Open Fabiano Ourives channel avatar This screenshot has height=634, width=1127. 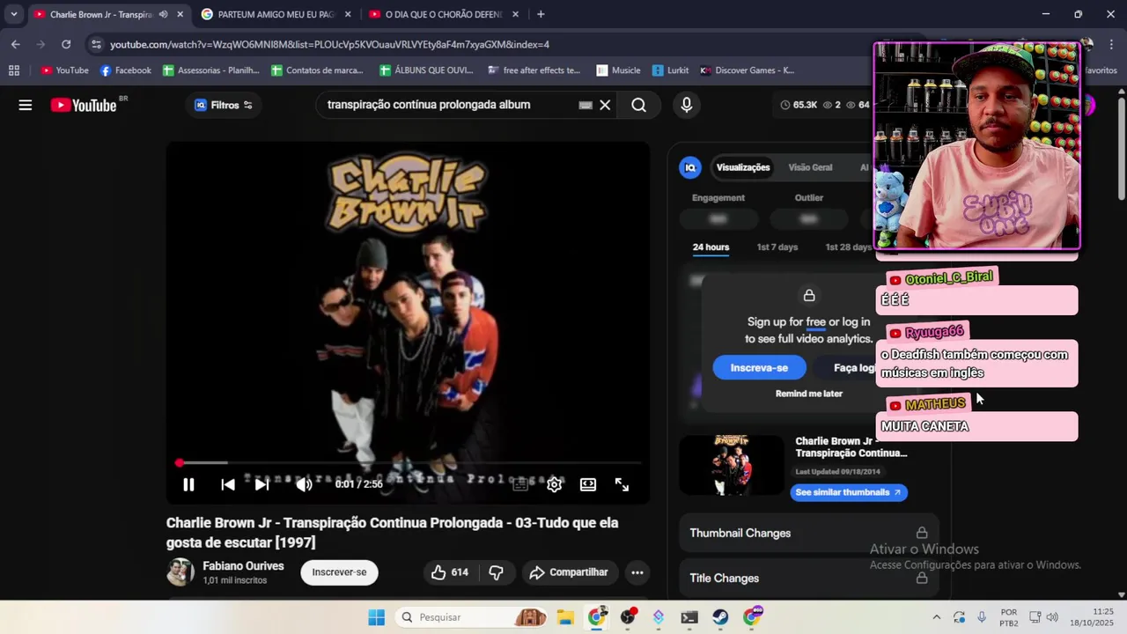tap(180, 572)
